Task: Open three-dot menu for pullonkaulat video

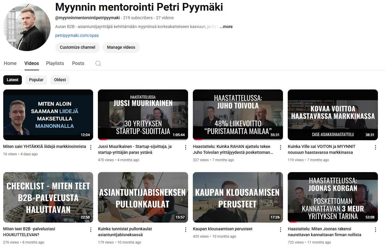Action: pos(186,230)
